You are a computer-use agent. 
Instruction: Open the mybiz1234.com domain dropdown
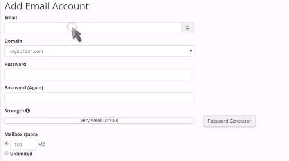pyautogui.click(x=99, y=51)
